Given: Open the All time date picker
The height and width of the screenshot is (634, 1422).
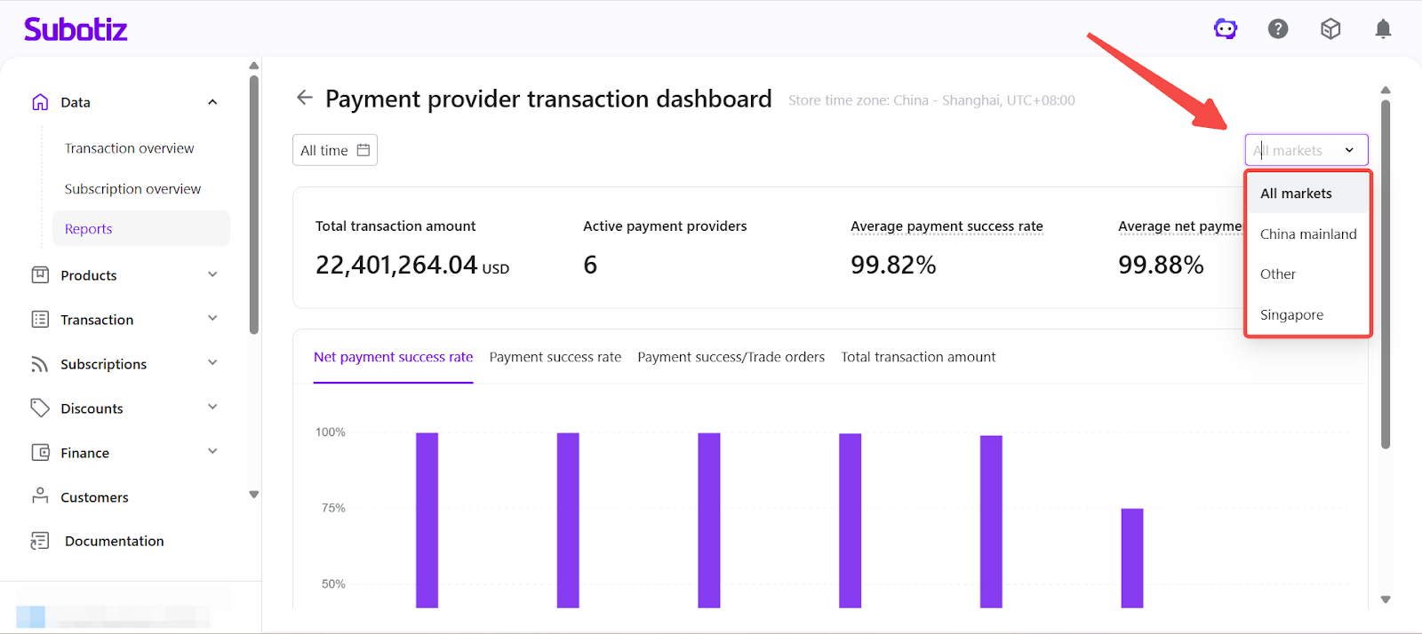Looking at the screenshot, I should [x=335, y=150].
